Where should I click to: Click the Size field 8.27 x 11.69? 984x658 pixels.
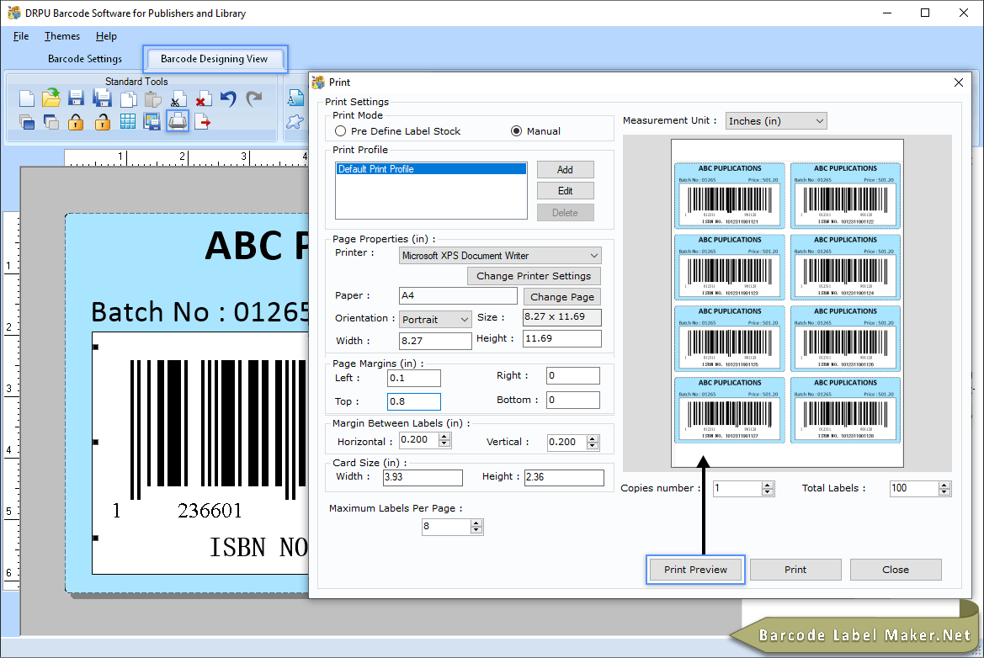click(x=561, y=317)
